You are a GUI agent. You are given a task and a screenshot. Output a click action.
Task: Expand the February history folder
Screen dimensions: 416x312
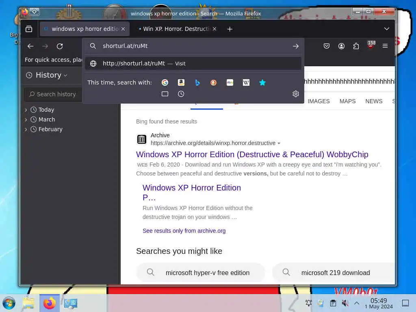(x=26, y=130)
